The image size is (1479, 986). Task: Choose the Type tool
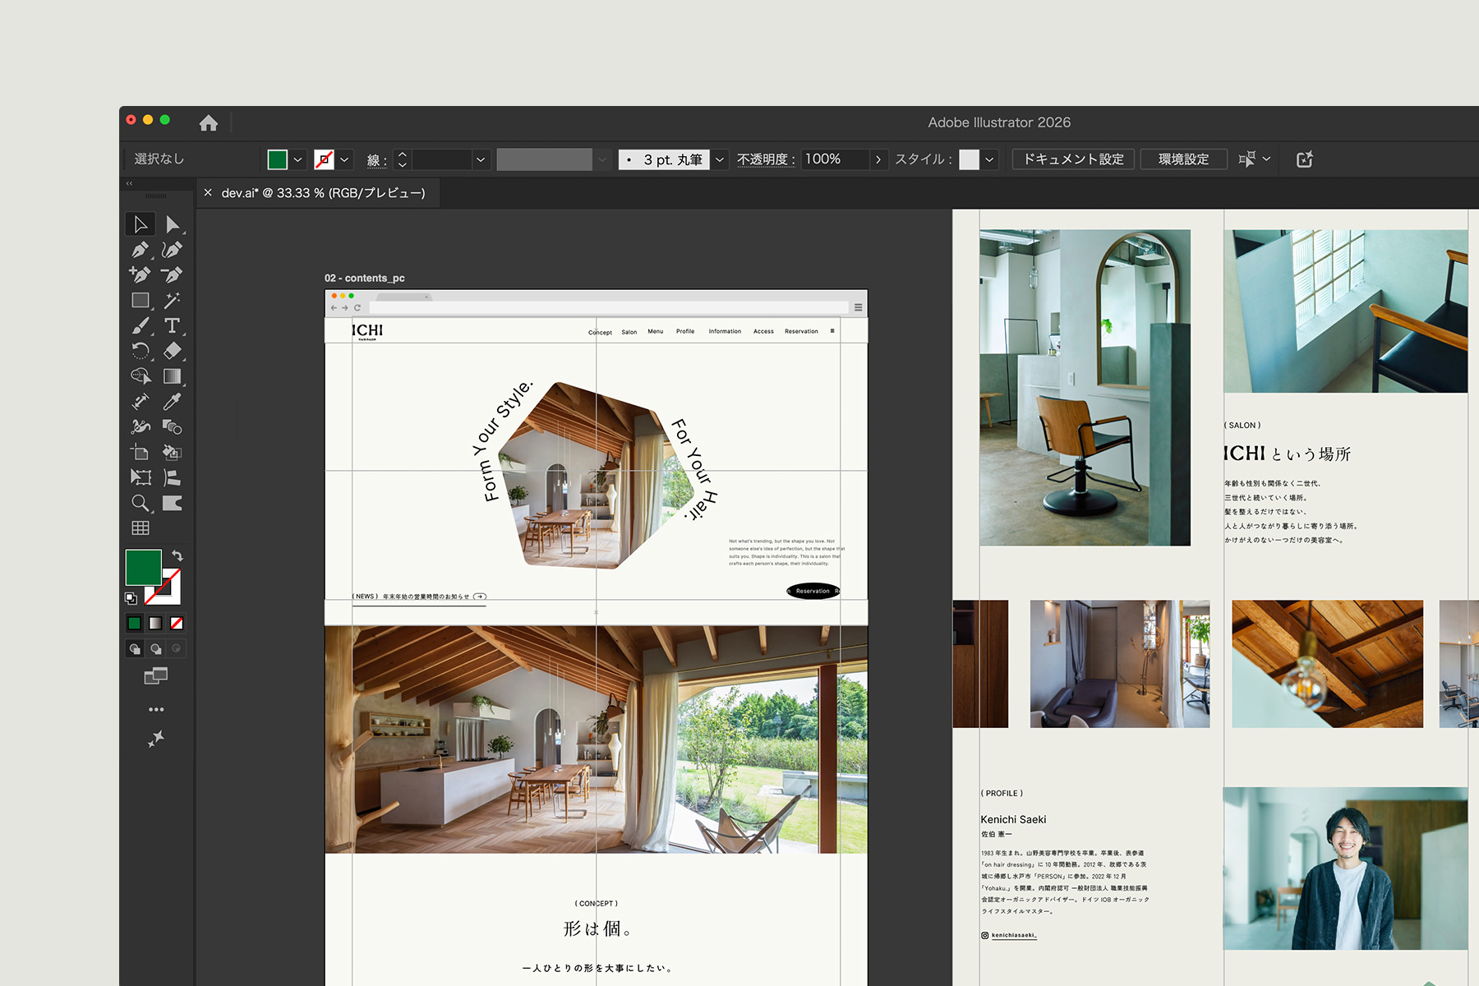[x=173, y=325]
